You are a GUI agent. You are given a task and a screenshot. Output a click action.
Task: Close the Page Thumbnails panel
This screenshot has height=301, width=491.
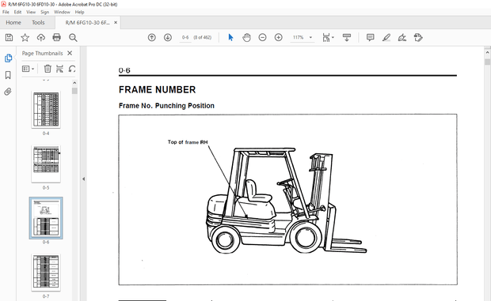point(70,53)
